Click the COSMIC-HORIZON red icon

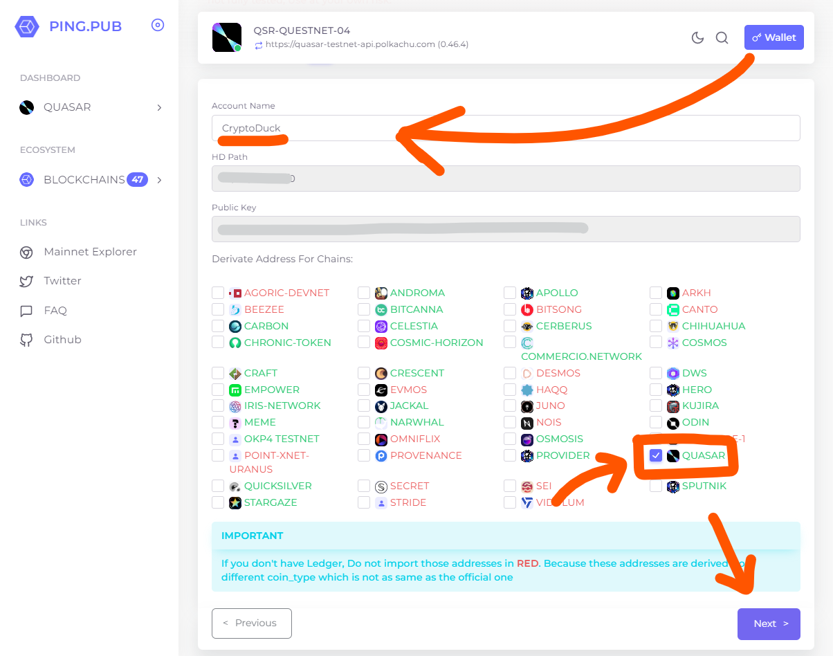(381, 343)
